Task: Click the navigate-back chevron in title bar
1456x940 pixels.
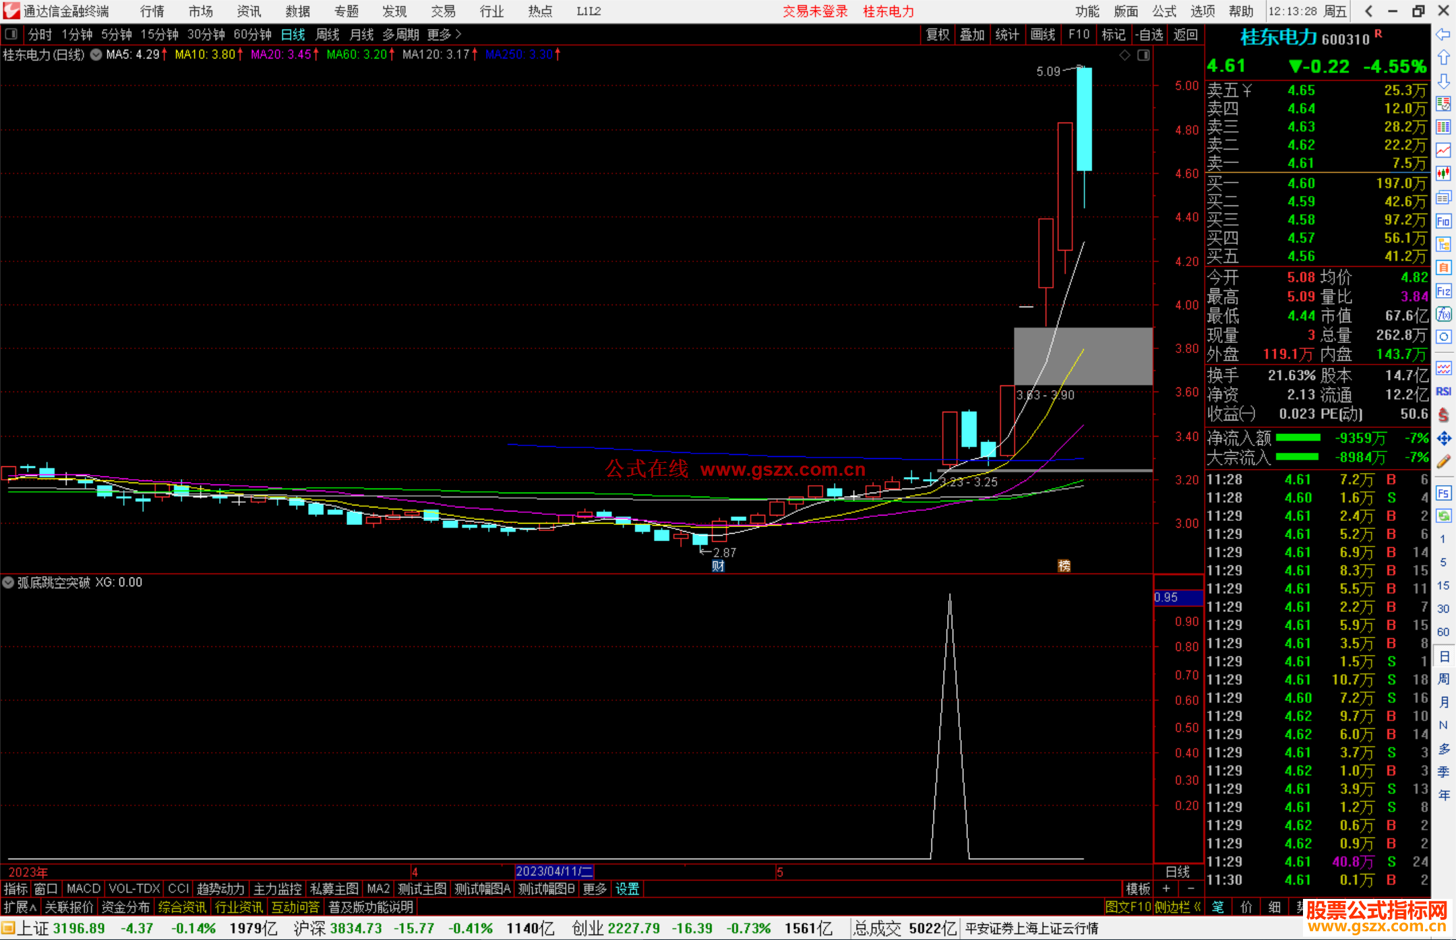Action: [1368, 11]
